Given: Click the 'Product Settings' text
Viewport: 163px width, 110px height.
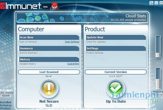Looking at the screenshot, I should click(x=95, y=53).
